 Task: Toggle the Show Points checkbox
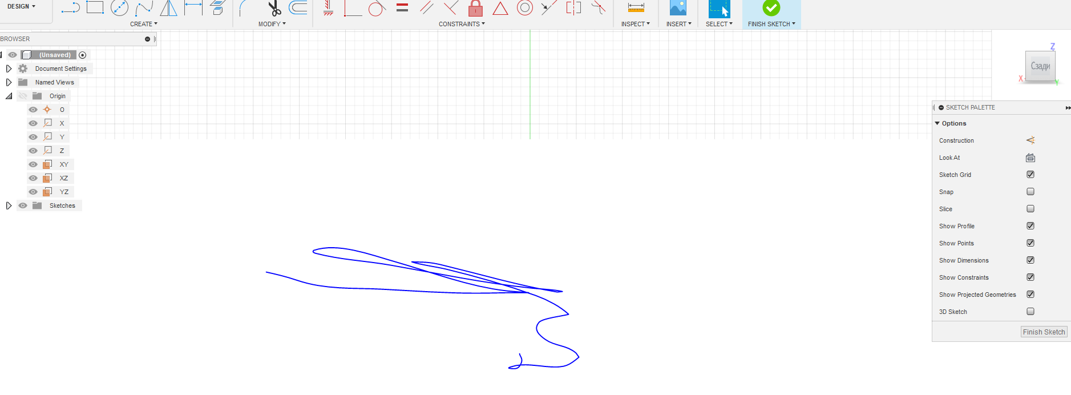[1030, 243]
